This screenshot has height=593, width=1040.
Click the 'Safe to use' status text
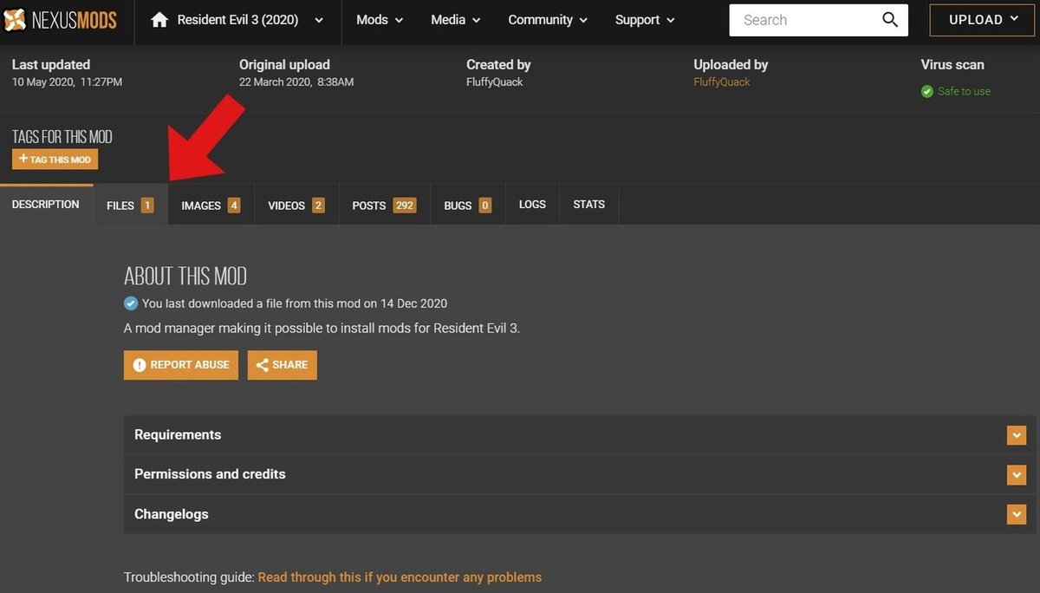tap(964, 91)
